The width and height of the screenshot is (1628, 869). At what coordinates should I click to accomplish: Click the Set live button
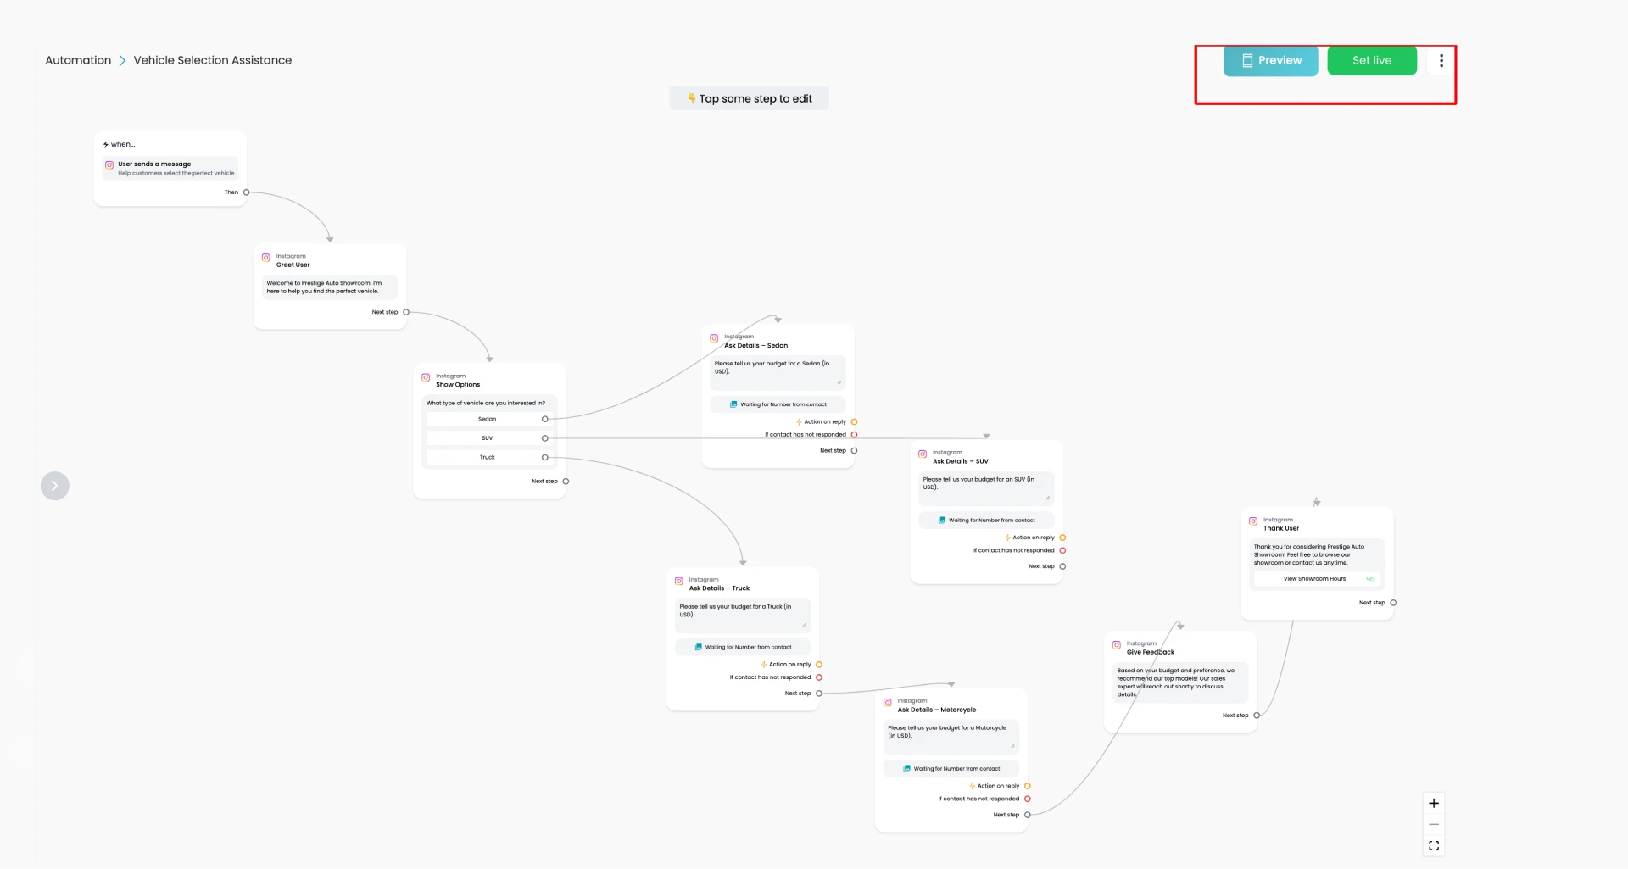coord(1372,61)
